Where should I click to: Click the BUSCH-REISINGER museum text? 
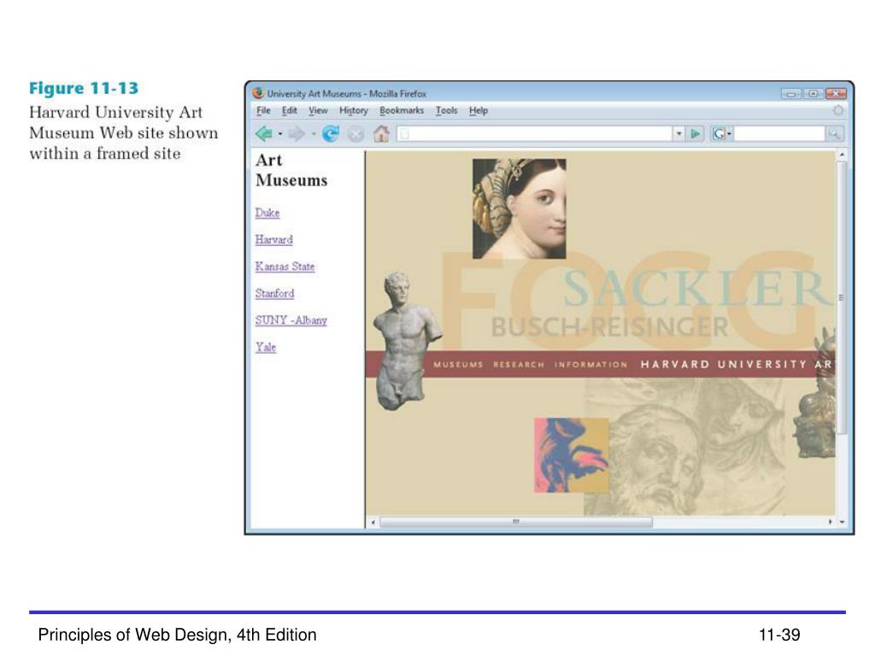coord(609,327)
